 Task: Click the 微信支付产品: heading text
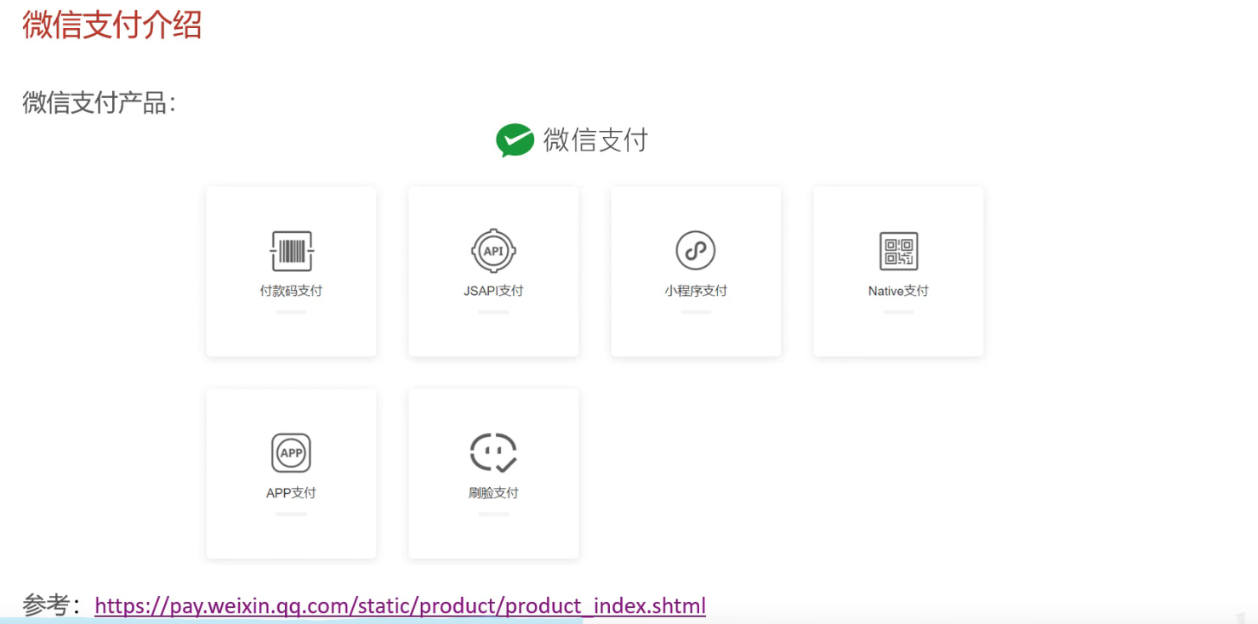100,103
